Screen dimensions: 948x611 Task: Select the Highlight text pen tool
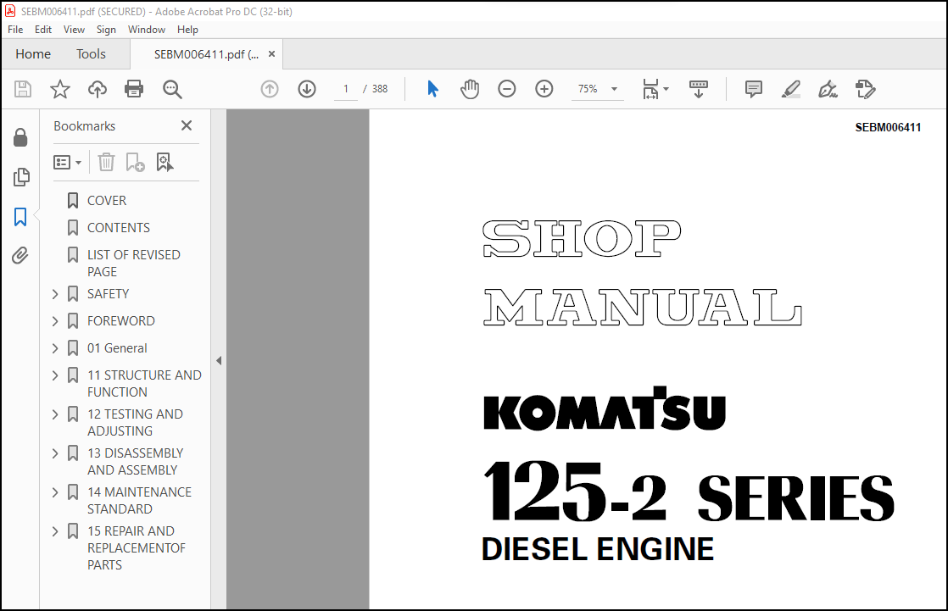[x=791, y=90]
